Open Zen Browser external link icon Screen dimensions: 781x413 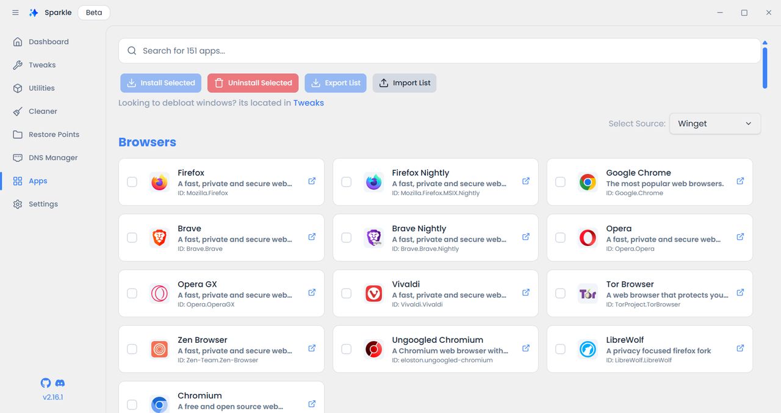click(312, 348)
